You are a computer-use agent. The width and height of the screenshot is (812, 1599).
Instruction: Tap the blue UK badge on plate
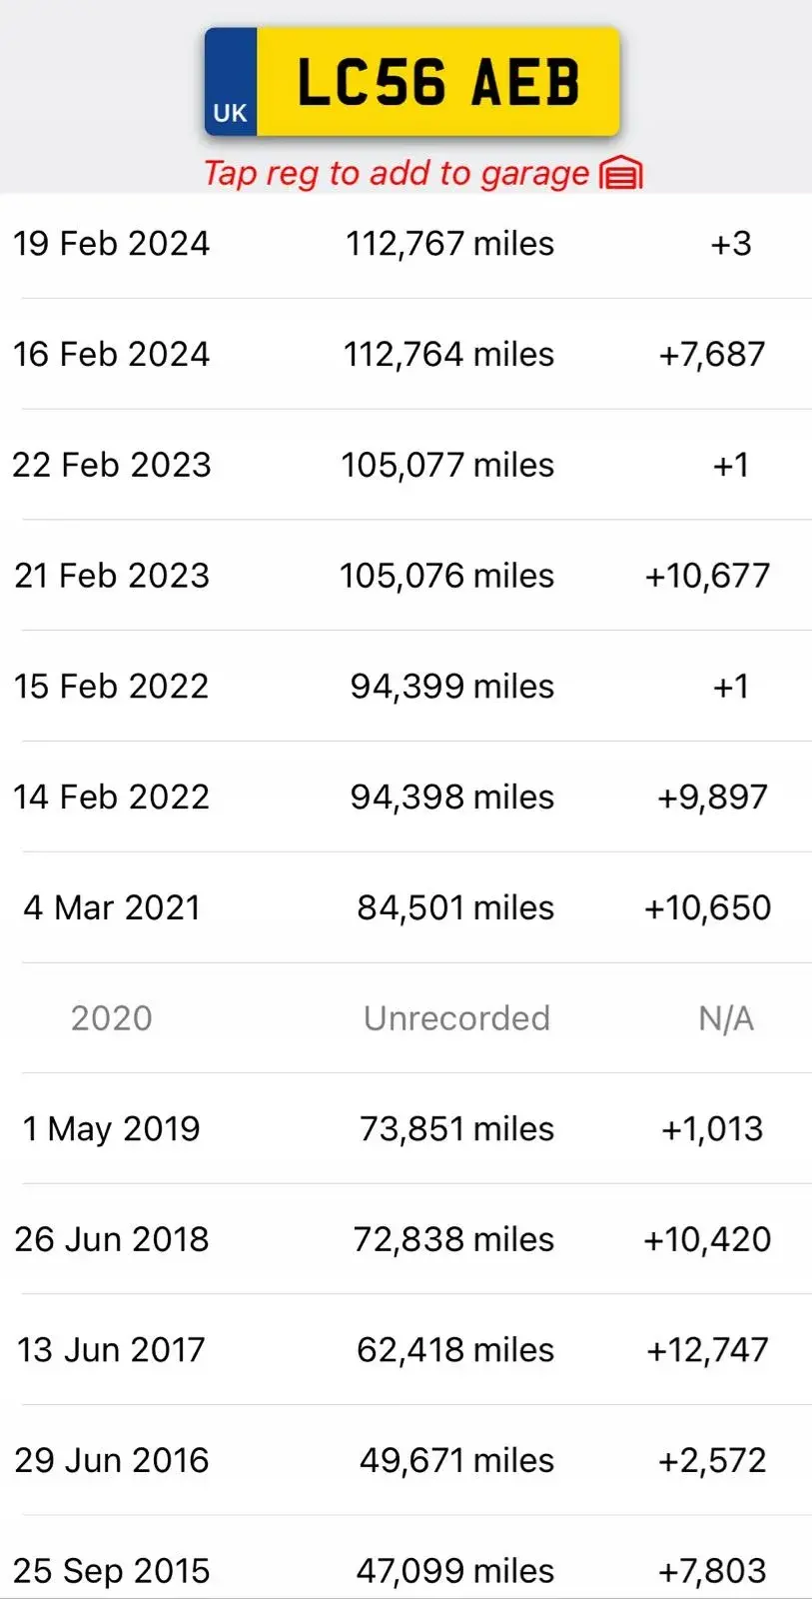(231, 82)
